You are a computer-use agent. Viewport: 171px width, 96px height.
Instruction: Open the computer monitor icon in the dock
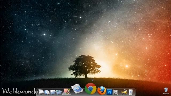point(41,92)
